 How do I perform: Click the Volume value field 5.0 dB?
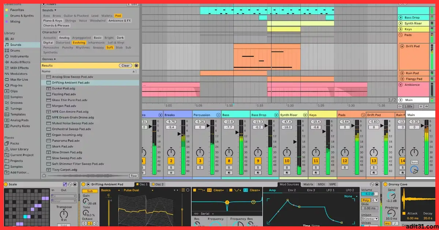[369, 194]
